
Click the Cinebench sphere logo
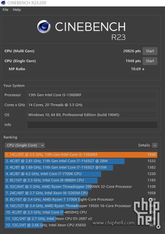coord(44,27)
